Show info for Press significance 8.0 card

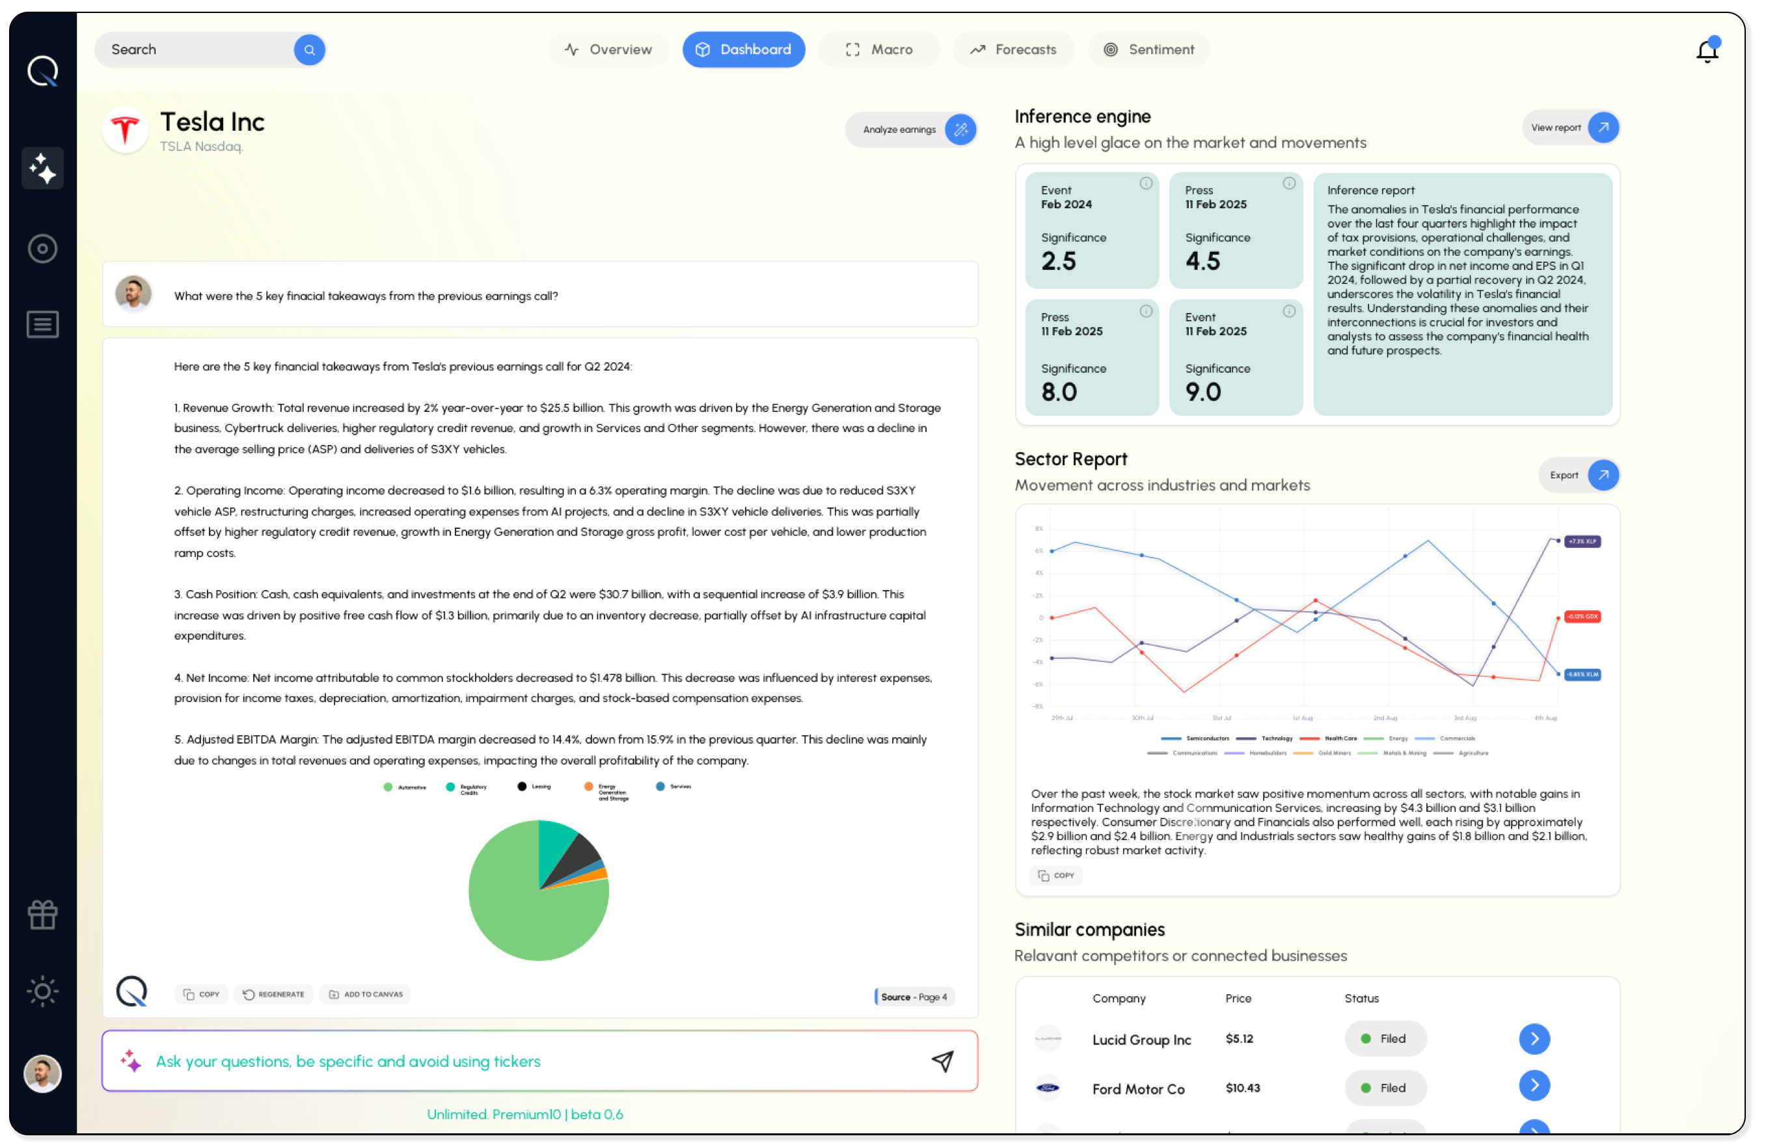click(x=1147, y=312)
